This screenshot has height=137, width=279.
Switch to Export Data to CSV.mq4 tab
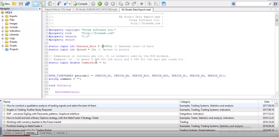click(x=58, y=9)
